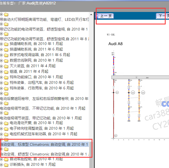Click folder icon of 电控机械式驻车制动器 entry
The image size is (169, 168).
(x=6, y=134)
